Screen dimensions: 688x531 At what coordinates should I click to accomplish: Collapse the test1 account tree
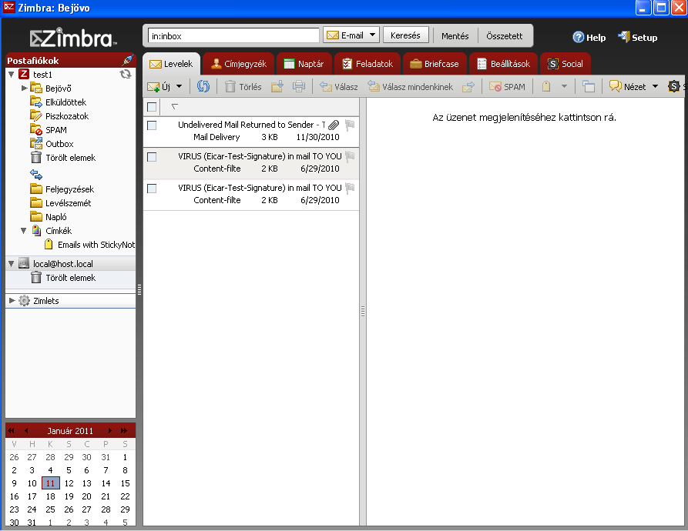12,75
